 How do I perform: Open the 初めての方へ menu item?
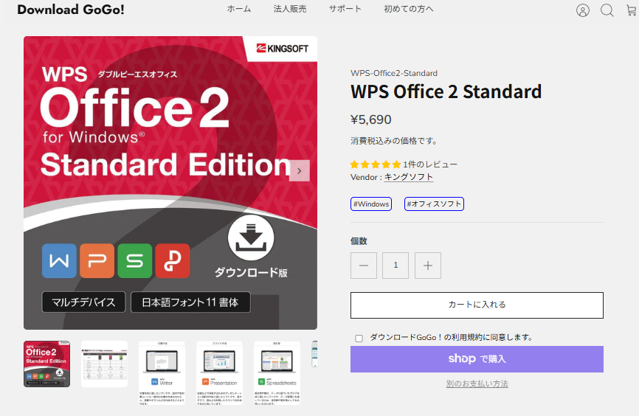[x=408, y=9]
